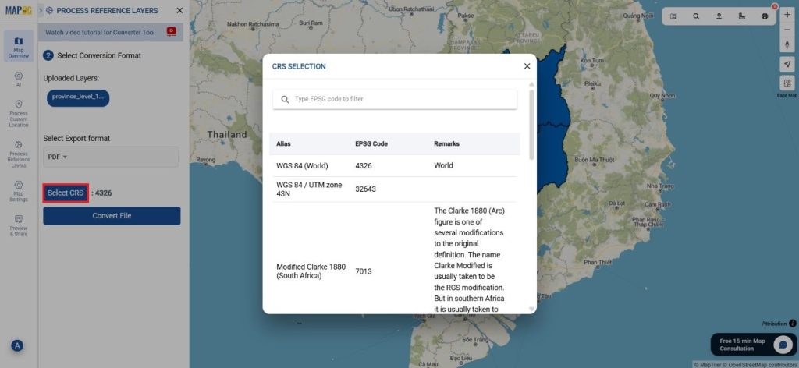The height and width of the screenshot is (368, 799).
Task: Open Process Reference Layers sidebar icon
Action: 19,154
